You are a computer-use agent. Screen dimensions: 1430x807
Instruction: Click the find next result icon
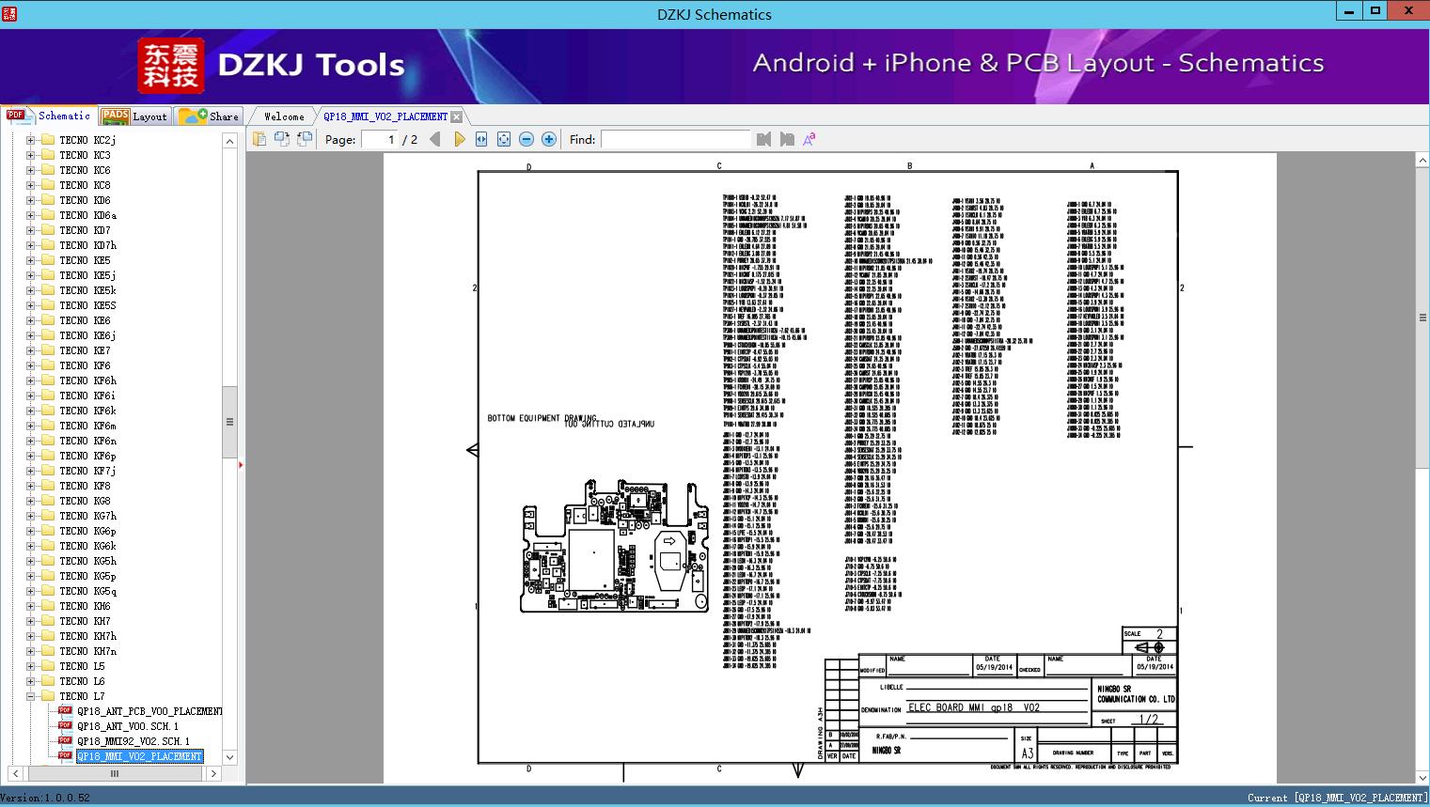point(787,139)
